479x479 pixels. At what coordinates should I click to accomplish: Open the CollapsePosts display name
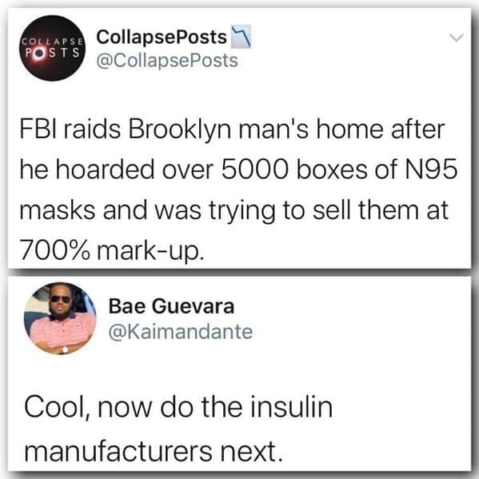tap(162, 37)
